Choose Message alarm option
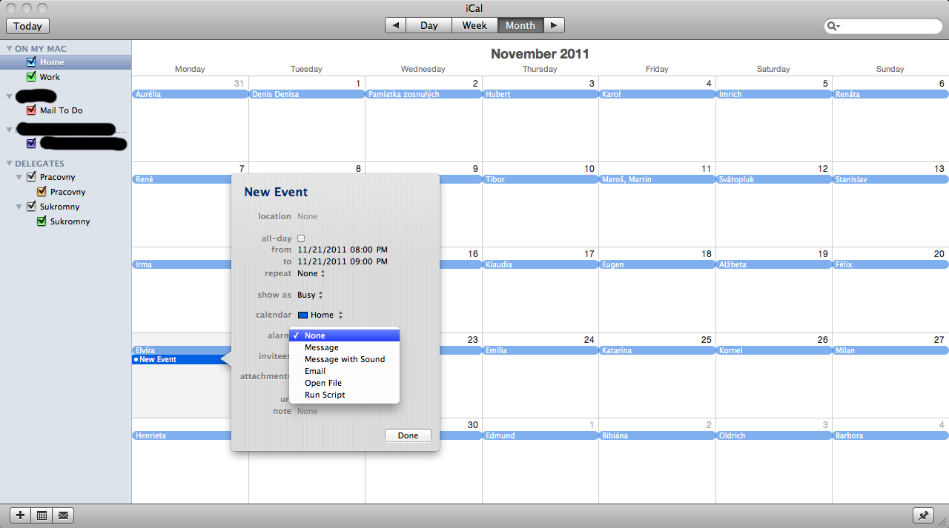Image resolution: width=949 pixels, height=528 pixels. pos(345,347)
